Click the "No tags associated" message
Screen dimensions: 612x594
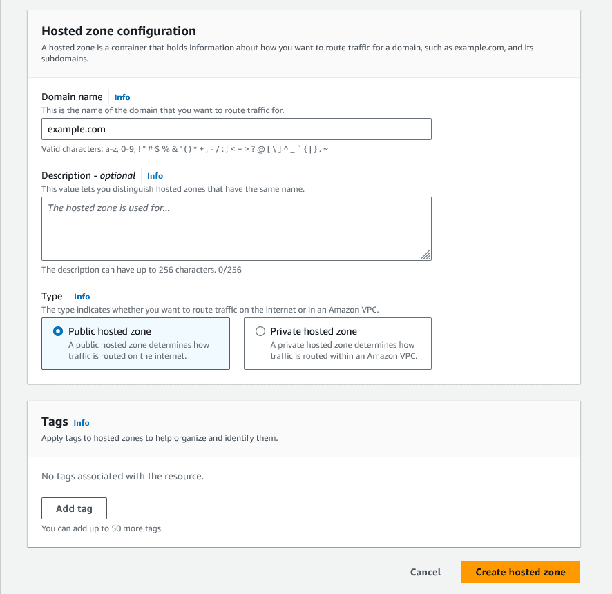pos(122,476)
